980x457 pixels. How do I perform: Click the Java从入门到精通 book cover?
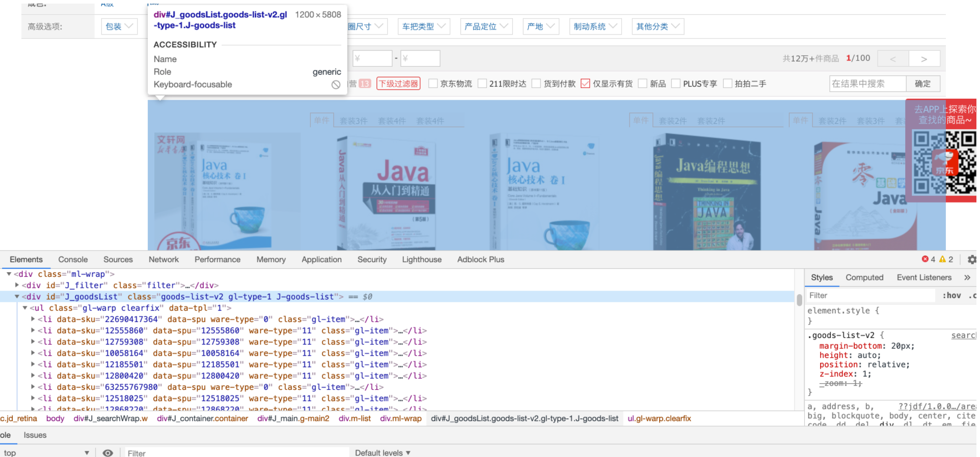point(388,193)
